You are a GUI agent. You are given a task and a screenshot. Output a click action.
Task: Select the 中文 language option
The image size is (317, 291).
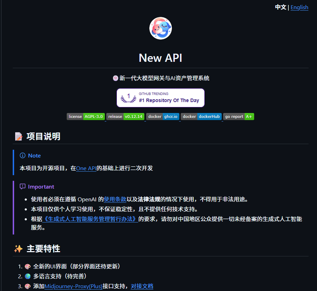click(280, 7)
